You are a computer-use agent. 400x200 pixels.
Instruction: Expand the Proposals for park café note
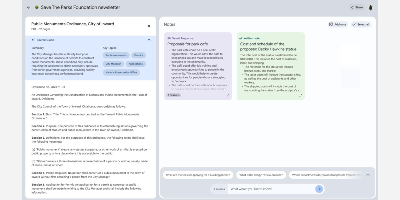[x=228, y=95]
